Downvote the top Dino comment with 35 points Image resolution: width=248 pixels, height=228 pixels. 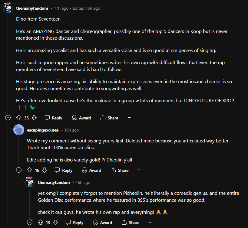coord(34,118)
